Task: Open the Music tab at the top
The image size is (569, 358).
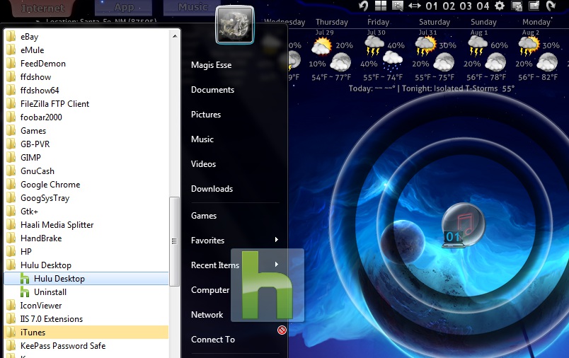Action: [192, 7]
